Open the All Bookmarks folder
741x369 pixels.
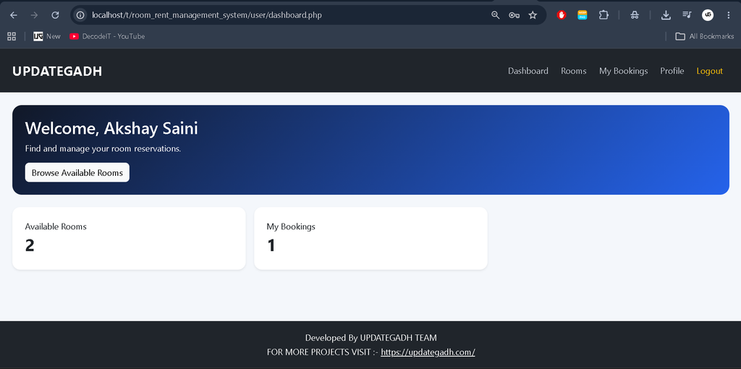click(705, 36)
